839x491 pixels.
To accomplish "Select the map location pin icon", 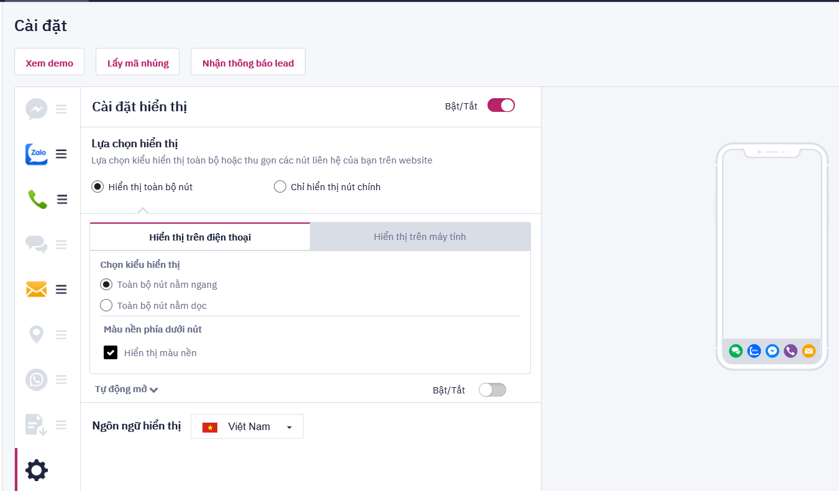I will (37, 335).
